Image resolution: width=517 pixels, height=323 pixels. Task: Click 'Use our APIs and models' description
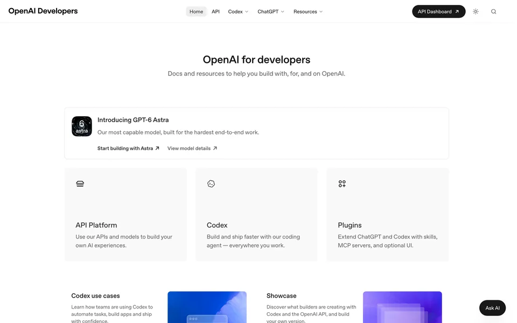tap(124, 241)
